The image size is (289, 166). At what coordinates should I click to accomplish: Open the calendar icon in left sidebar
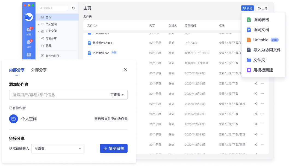[29, 55]
